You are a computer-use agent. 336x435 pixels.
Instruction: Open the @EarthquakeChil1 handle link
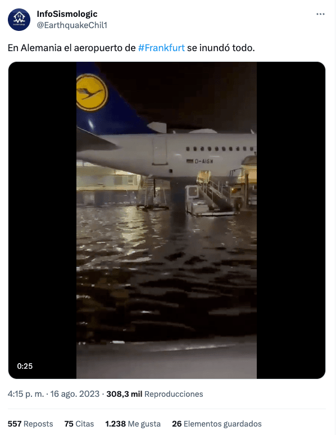[72, 25]
